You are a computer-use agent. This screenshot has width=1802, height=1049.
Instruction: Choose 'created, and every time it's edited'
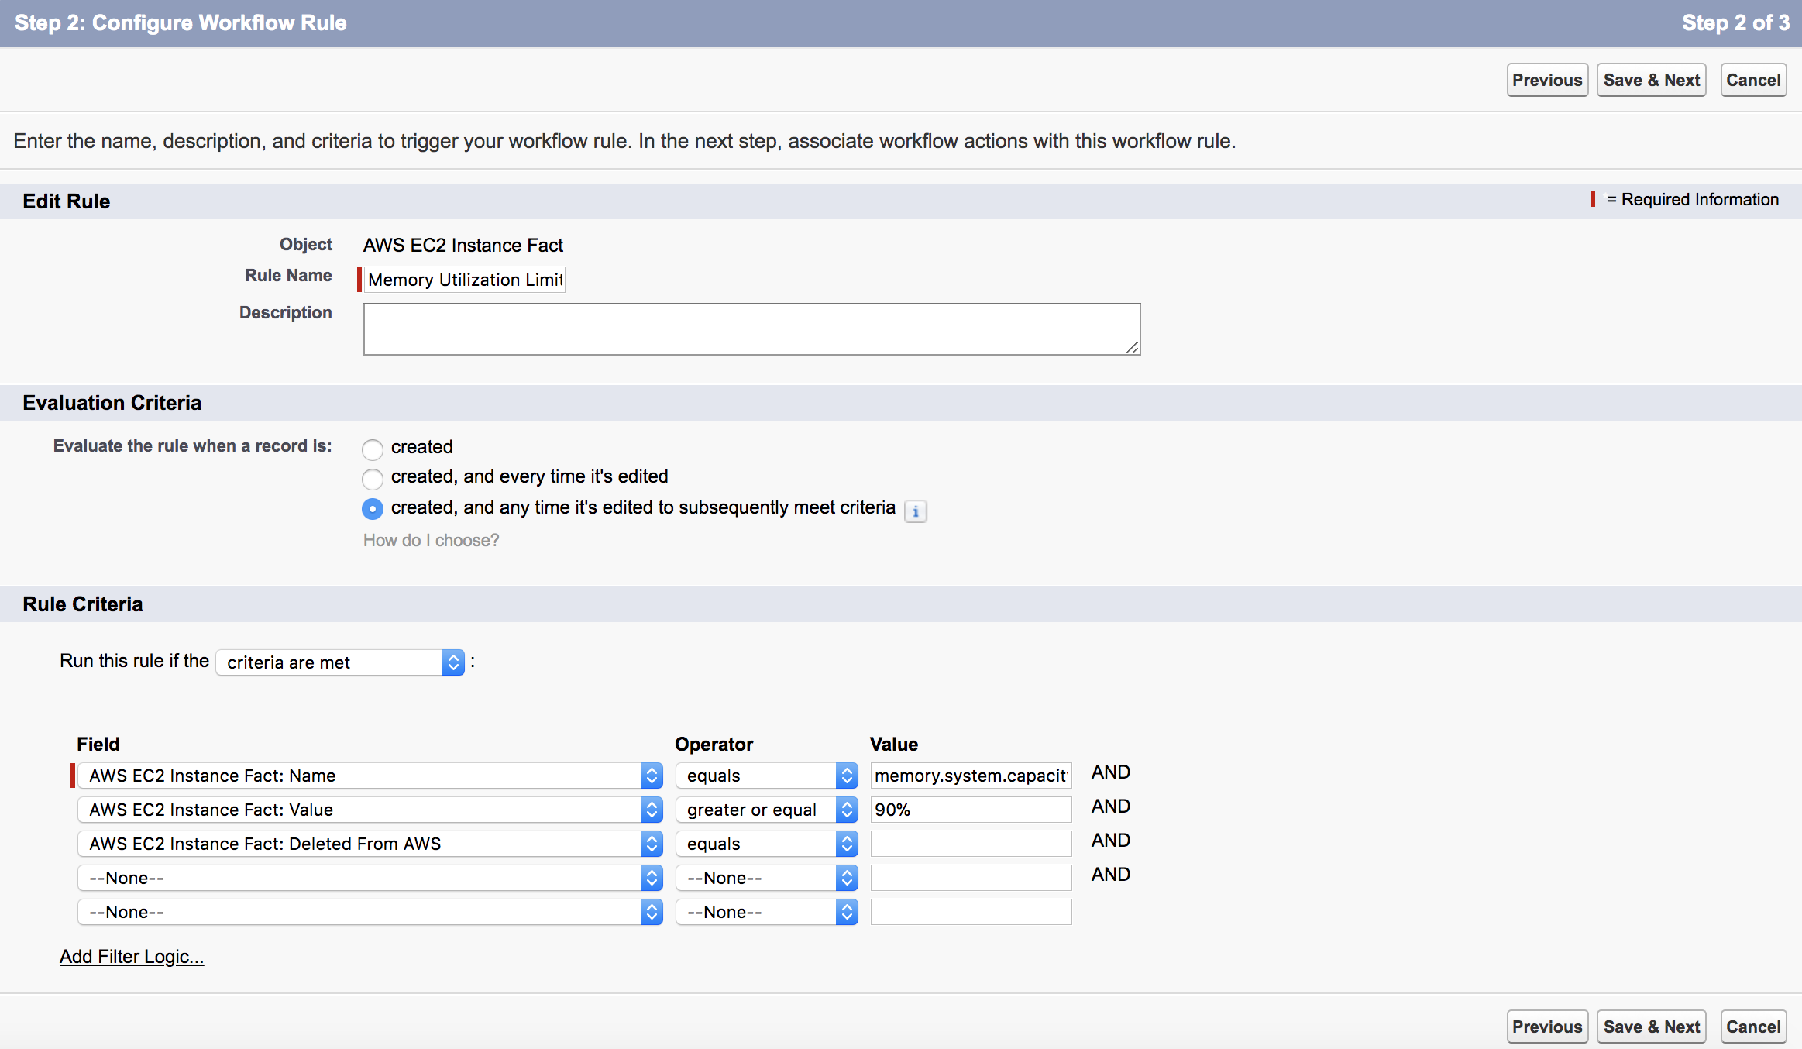(x=373, y=478)
